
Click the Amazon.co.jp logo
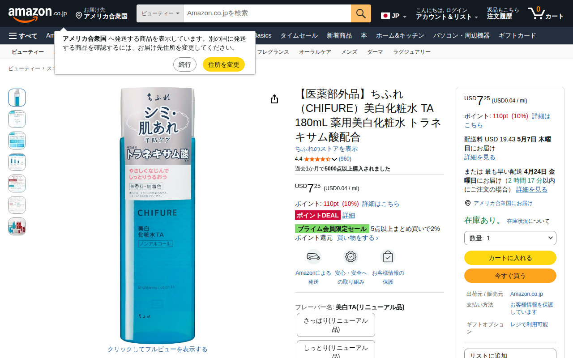[x=38, y=14]
